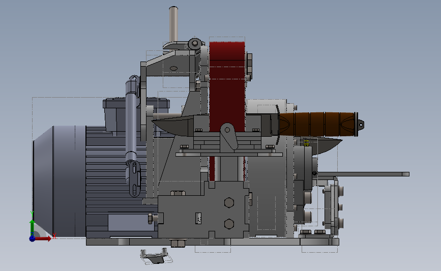441x271 pixels.
Task: Select the lanyard ring at the knife handle end
Action: coord(361,124)
